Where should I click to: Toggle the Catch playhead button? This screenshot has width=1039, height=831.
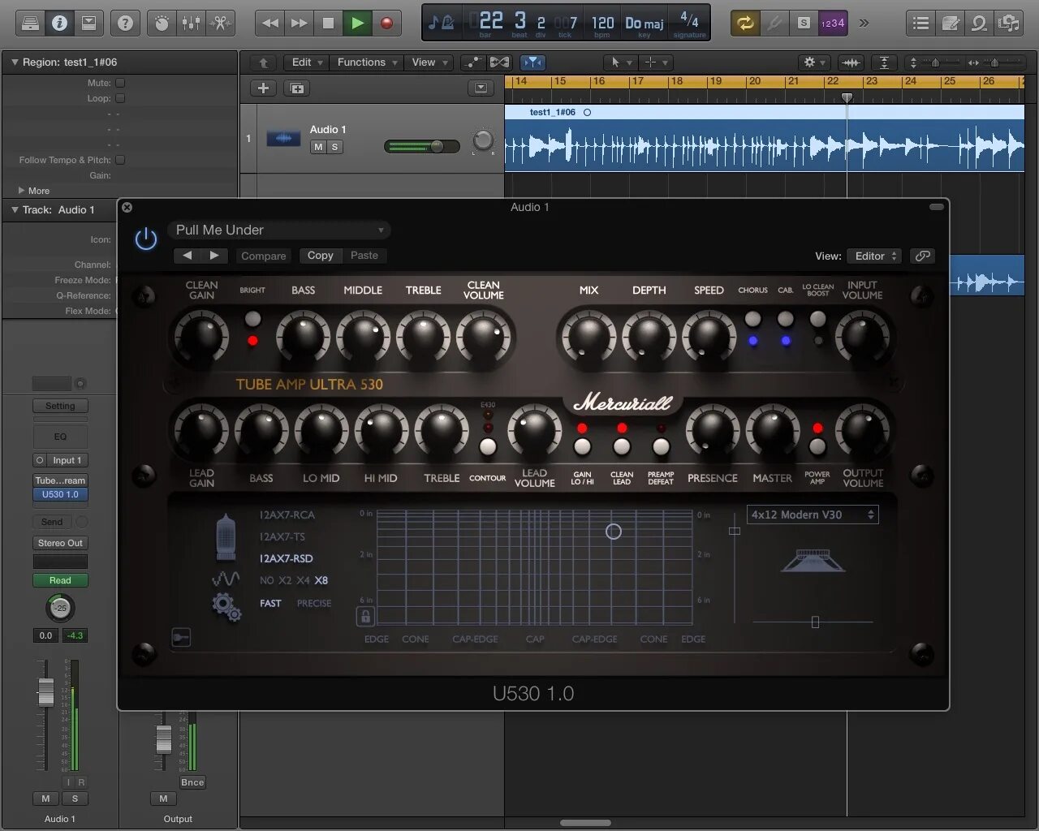532,62
